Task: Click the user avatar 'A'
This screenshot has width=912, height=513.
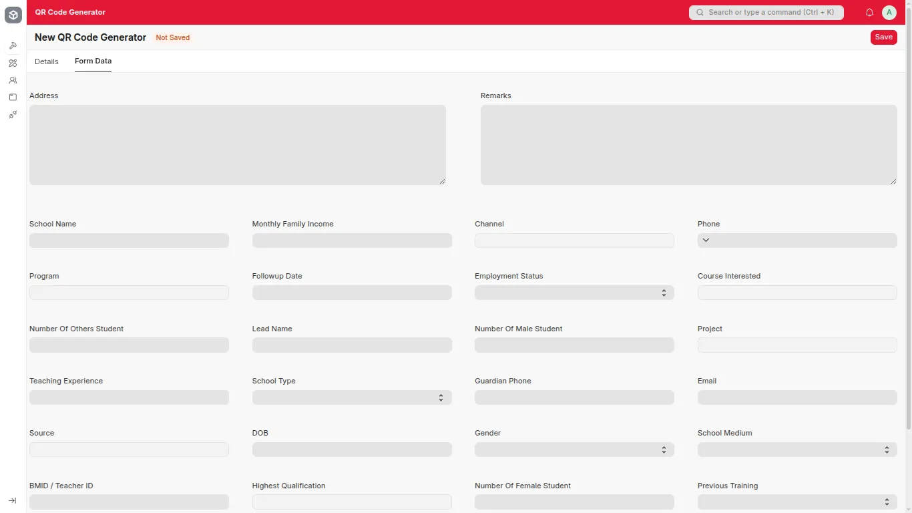Action: tap(889, 12)
